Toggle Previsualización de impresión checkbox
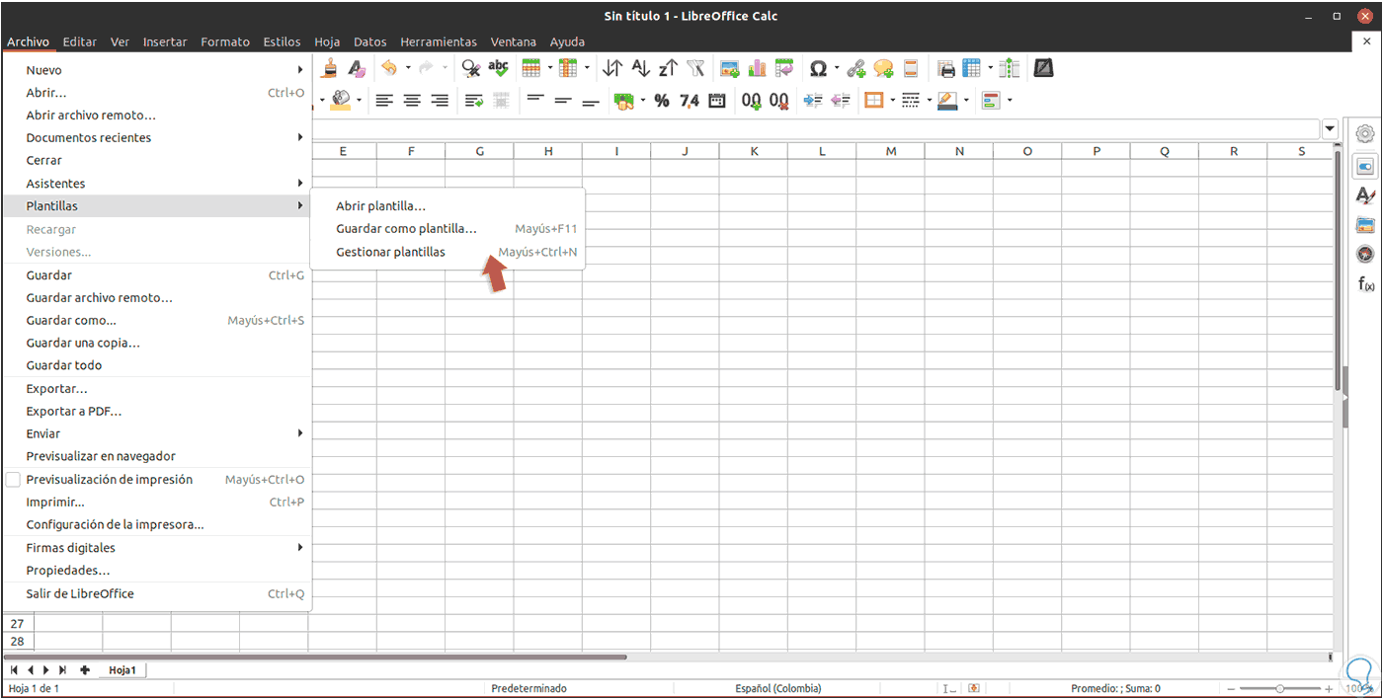The image size is (1383, 699). click(x=14, y=479)
